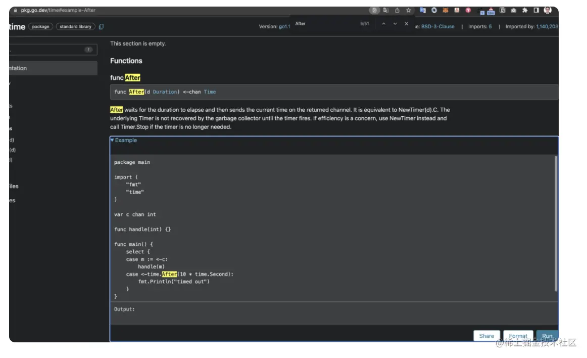Click the highlighted After in time.After code

(x=169, y=274)
